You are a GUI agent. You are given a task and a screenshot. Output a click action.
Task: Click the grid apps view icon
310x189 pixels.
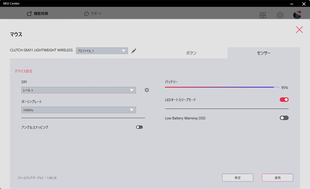point(263,15)
